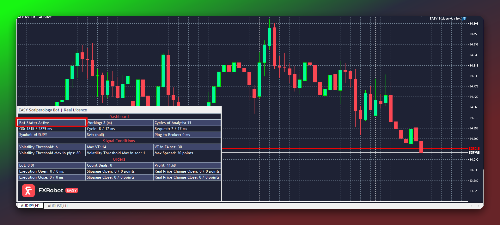Screen dimensions: 500x225
Task: Click the tab bar left scroll arrow
Action: (x=472, y=206)
